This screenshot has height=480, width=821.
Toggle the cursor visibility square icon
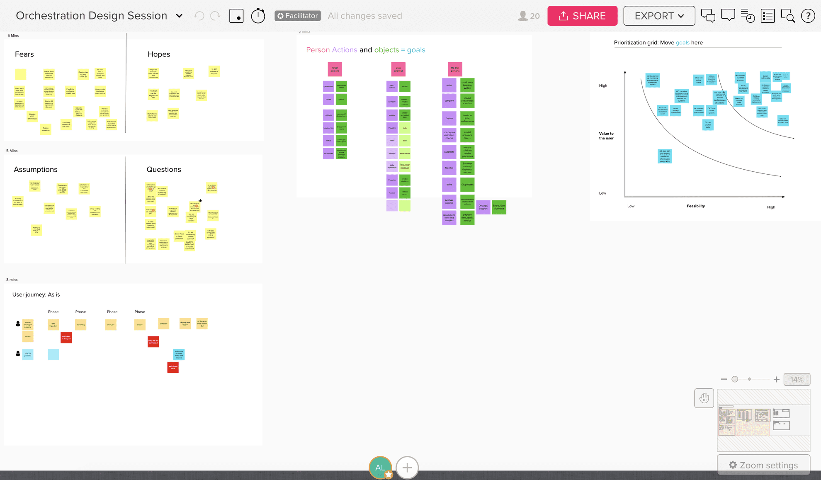(x=236, y=16)
